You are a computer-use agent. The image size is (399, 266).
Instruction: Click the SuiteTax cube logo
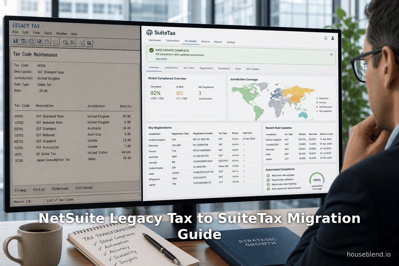coord(149,32)
